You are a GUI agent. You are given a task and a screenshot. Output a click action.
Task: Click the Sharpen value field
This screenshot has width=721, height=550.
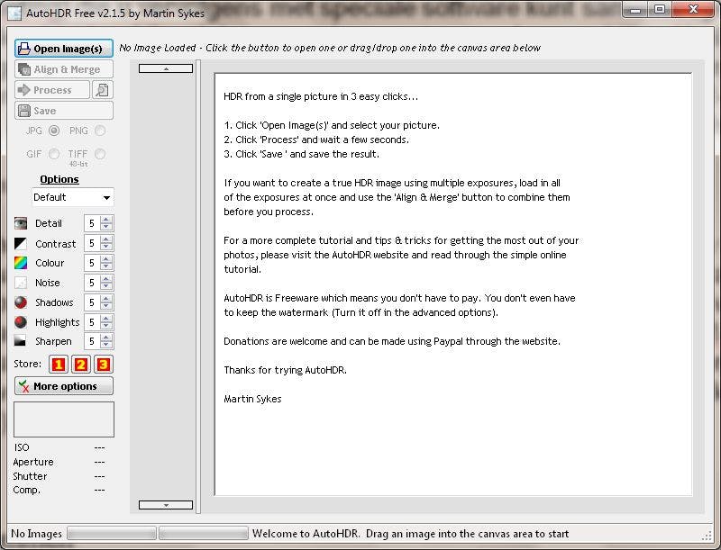[x=93, y=341]
